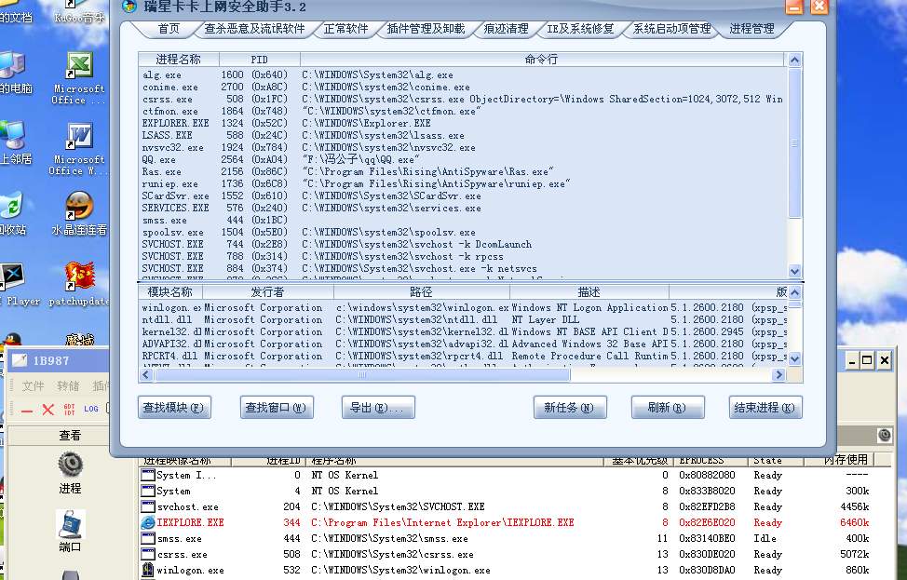Select the kernel32.dll module row
The image size is (907, 580).
[464, 332]
